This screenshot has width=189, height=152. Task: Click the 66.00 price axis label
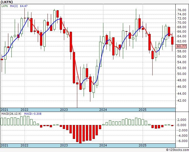[182, 31]
